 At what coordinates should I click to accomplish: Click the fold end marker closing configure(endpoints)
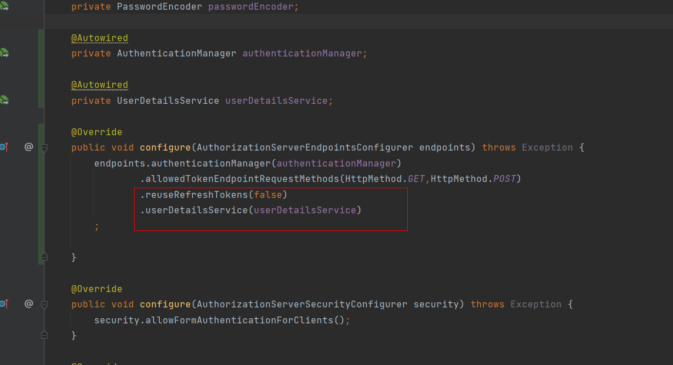44,257
